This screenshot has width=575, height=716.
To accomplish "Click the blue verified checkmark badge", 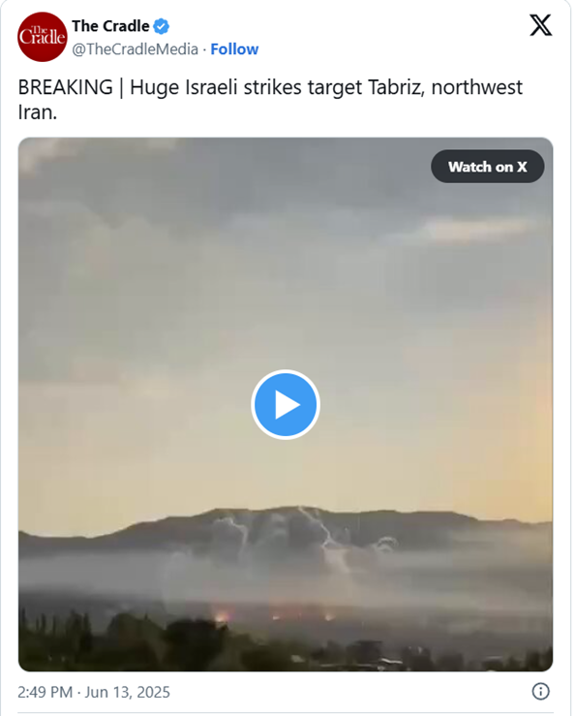I will 161,26.
